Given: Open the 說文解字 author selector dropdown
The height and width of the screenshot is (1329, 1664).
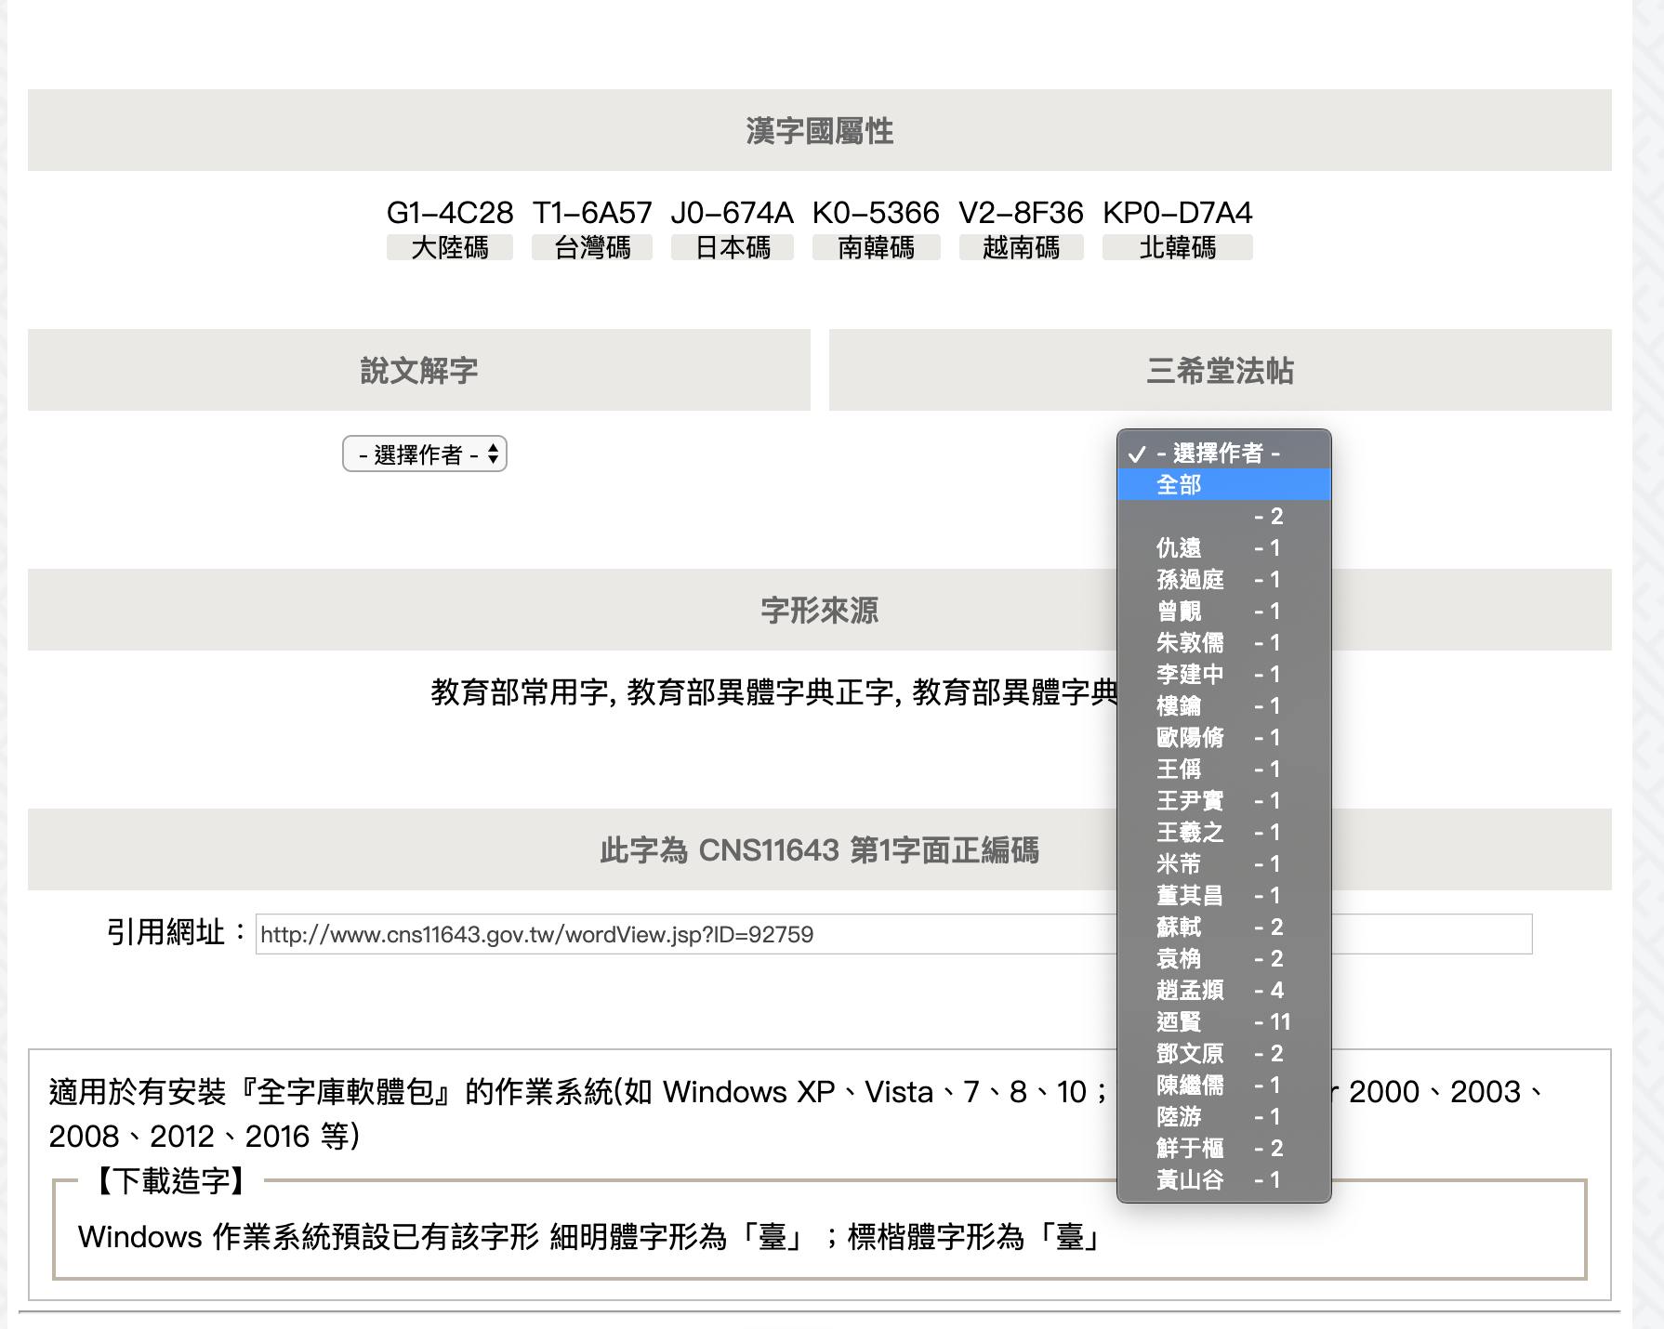Looking at the screenshot, I should (424, 454).
